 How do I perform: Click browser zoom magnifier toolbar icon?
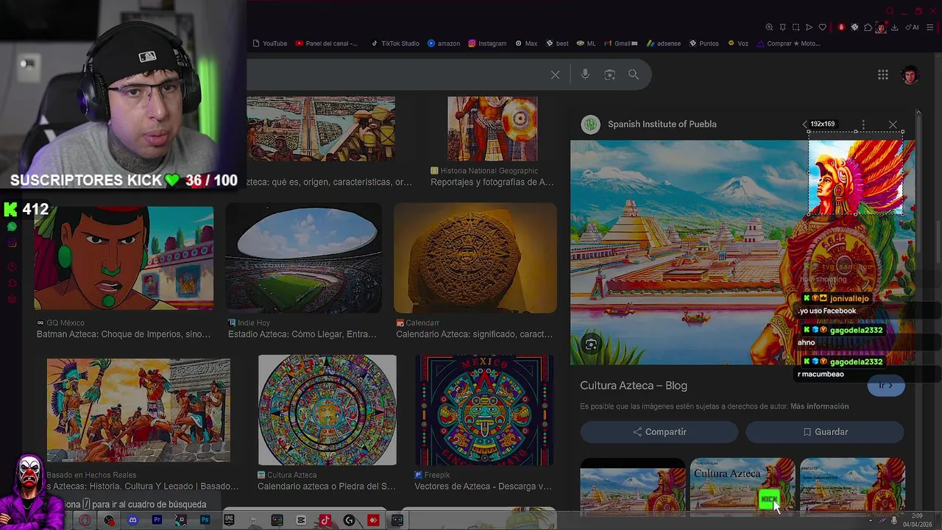(x=769, y=27)
